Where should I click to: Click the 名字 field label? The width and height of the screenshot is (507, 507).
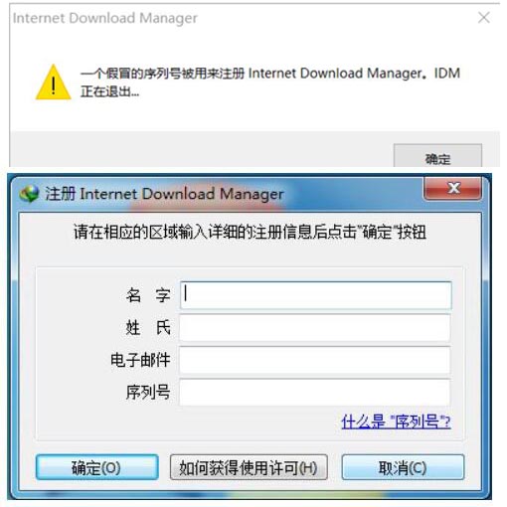(x=148, y=295)
